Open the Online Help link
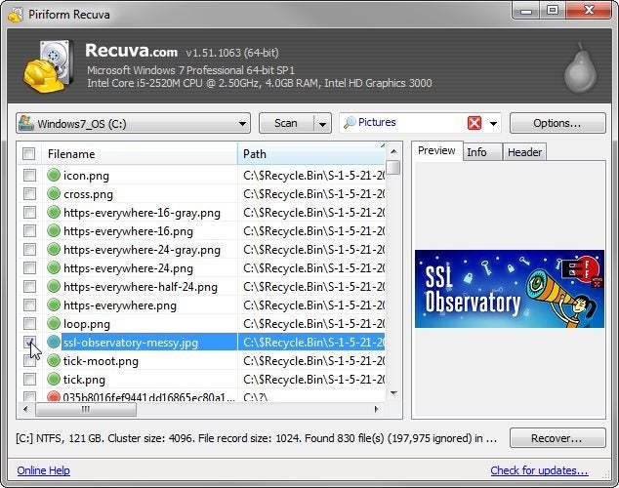Screen dimensions: 619x488 43,470
